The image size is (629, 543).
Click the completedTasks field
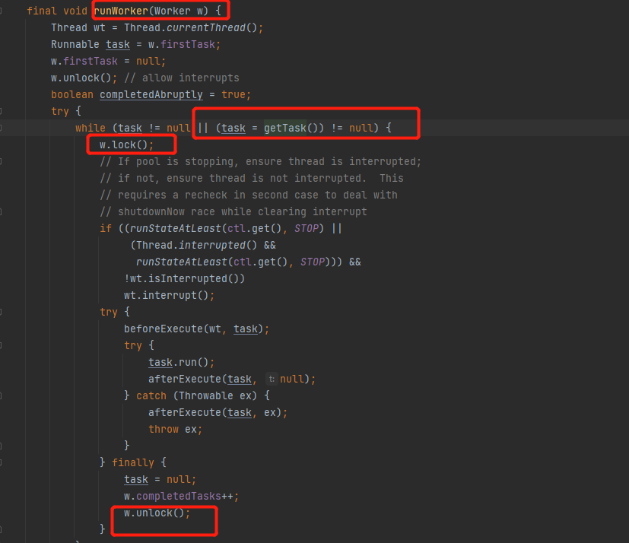pos(179,497)
